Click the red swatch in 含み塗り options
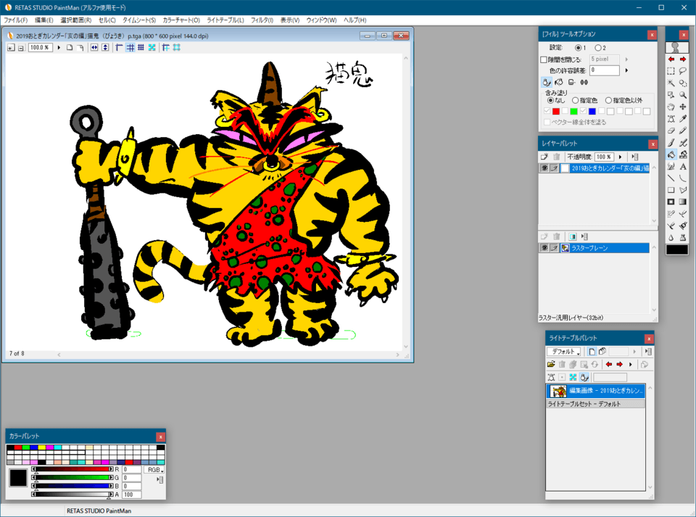 pos(556,112)
